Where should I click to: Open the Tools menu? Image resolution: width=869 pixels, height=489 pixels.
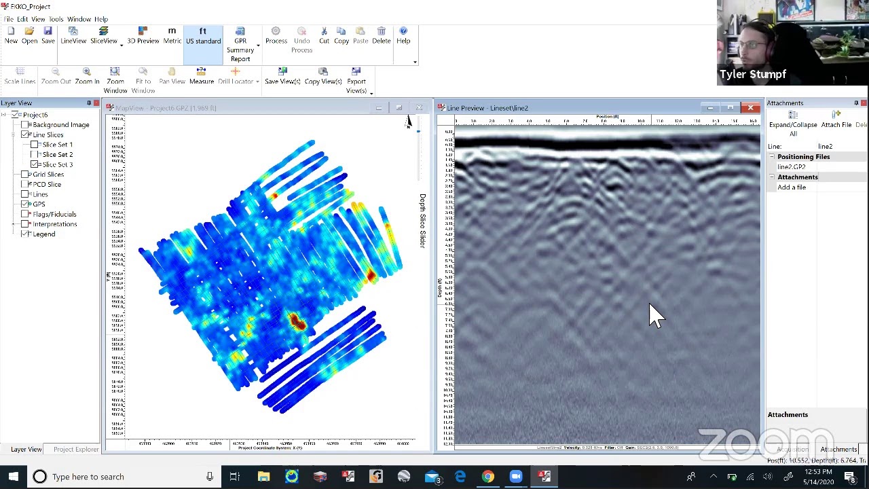[56, 19]
